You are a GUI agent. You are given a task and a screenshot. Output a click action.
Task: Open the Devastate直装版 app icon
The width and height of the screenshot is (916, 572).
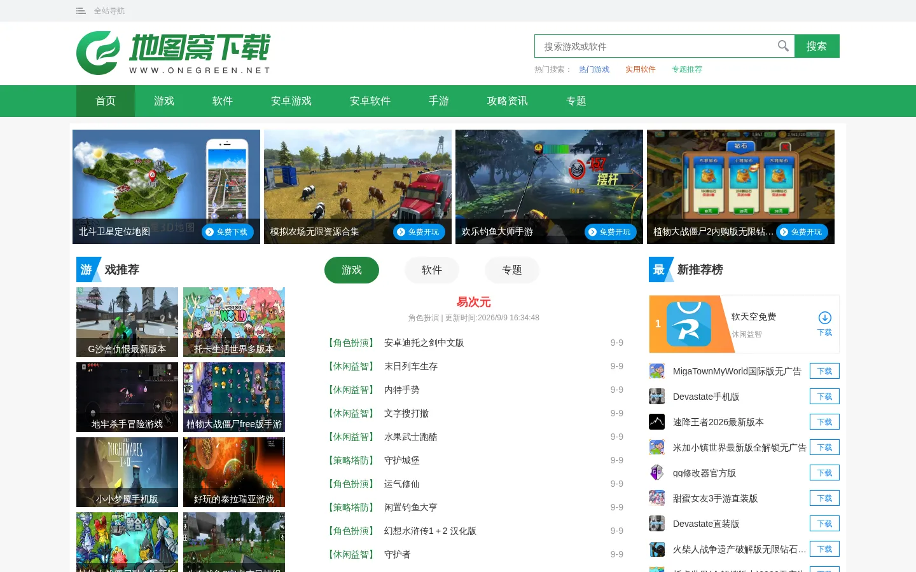pyautogui.click(x=657, y=524)
